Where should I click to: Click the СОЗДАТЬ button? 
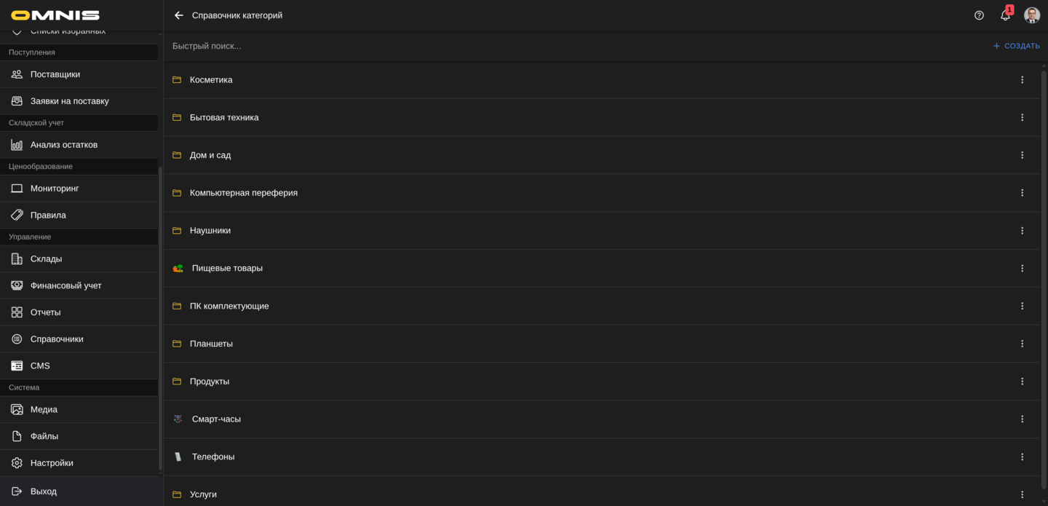pyautogui.click(x=1016, y=46)
